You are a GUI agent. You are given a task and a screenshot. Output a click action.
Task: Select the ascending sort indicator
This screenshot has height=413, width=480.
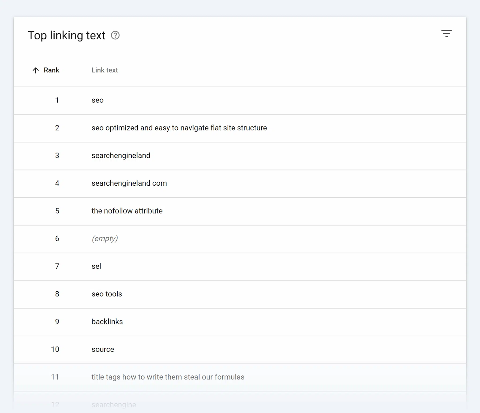(x=36, y=70)
